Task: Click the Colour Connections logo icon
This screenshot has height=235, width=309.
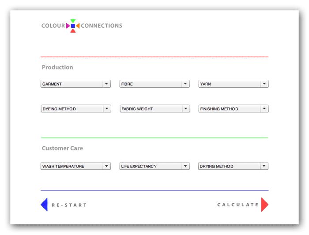Action: point(73,26)
